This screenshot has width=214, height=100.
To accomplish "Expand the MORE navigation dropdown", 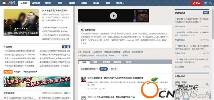I will 120,3.
